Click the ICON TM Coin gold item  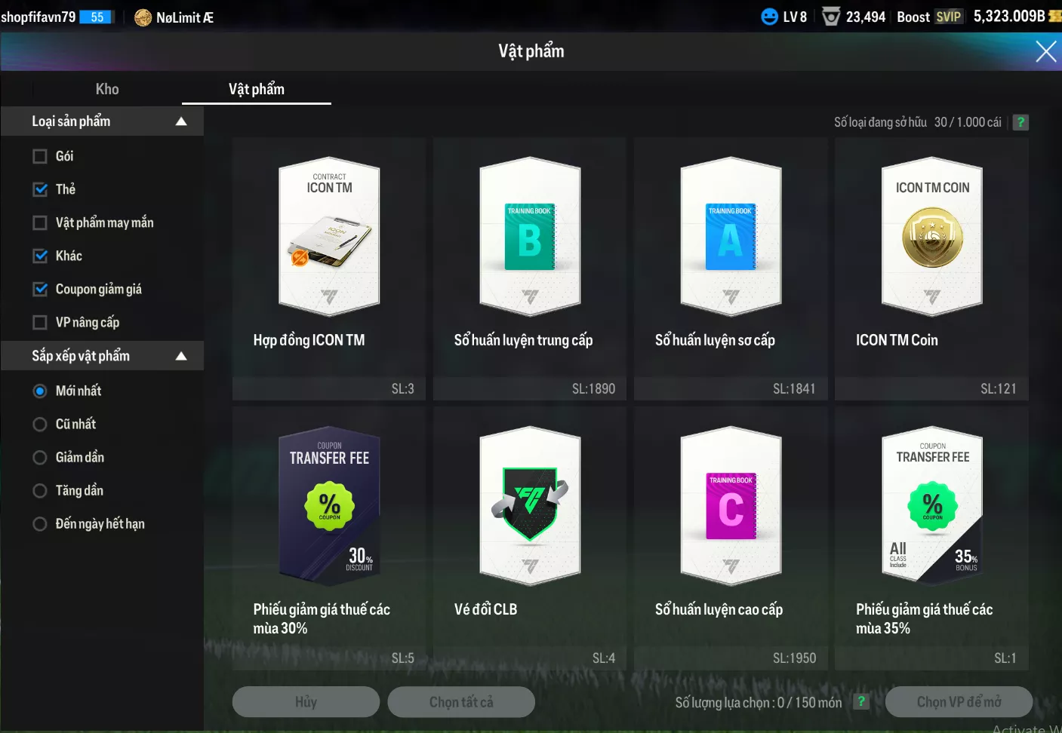click(x=932, y=238)
